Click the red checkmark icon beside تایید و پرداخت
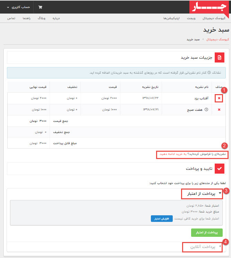This screenshot has height=258, width=231. pyautogui.click(x=220, y=168)
